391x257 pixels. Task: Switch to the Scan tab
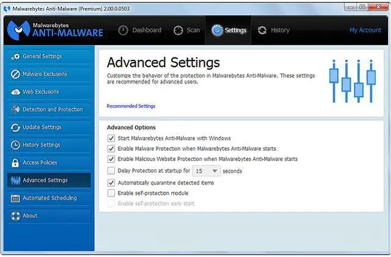[x=186, y=30]
